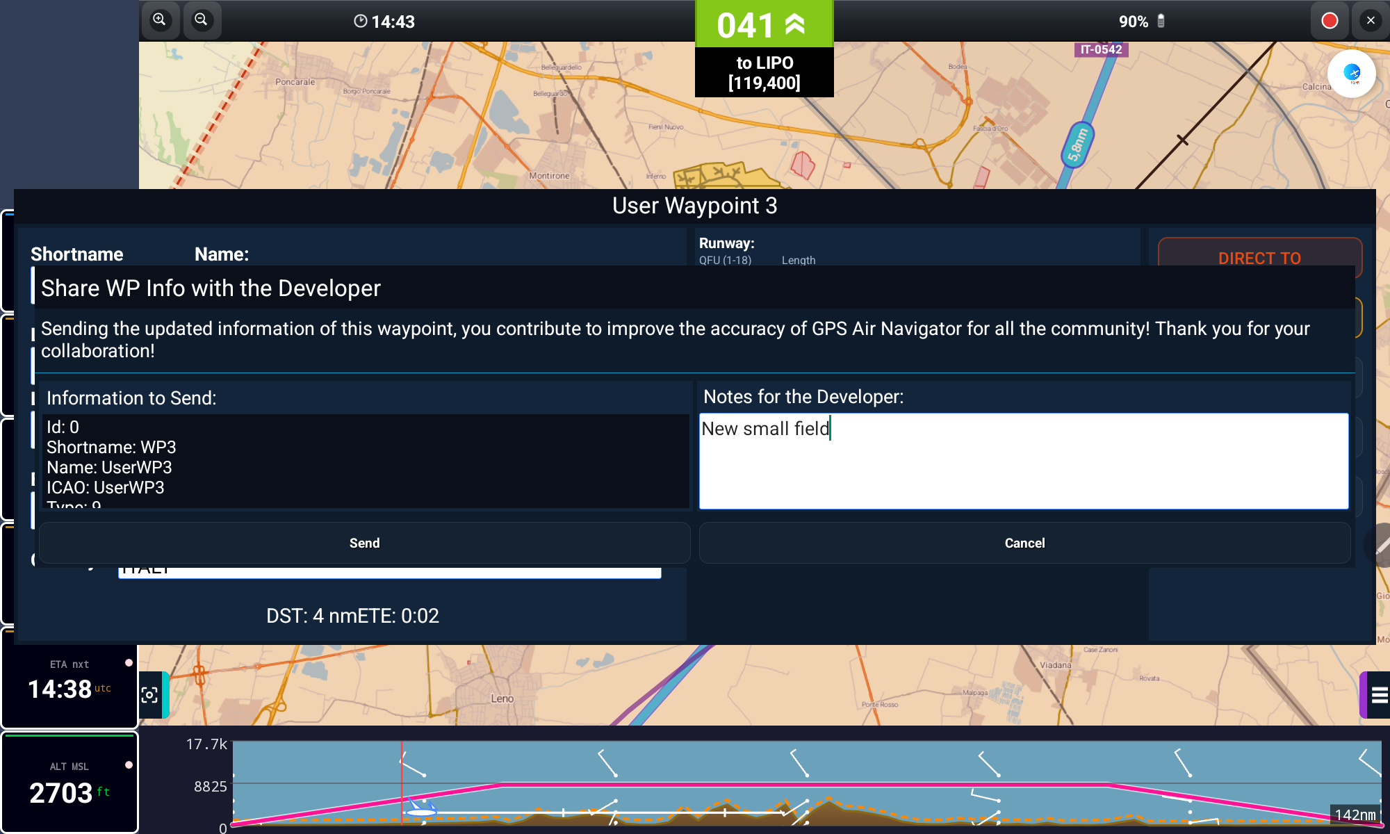Click the Montirone town label on map
This screenshot has height=834, width=1390.
click(x=549, y=176)
